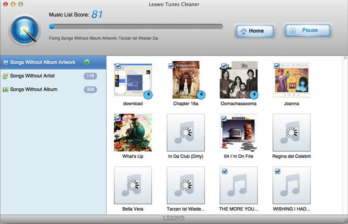348x224 pixels.
Task: Click the 'What's Up' song title
Action: pyautogui.click(x=133, y=156)
